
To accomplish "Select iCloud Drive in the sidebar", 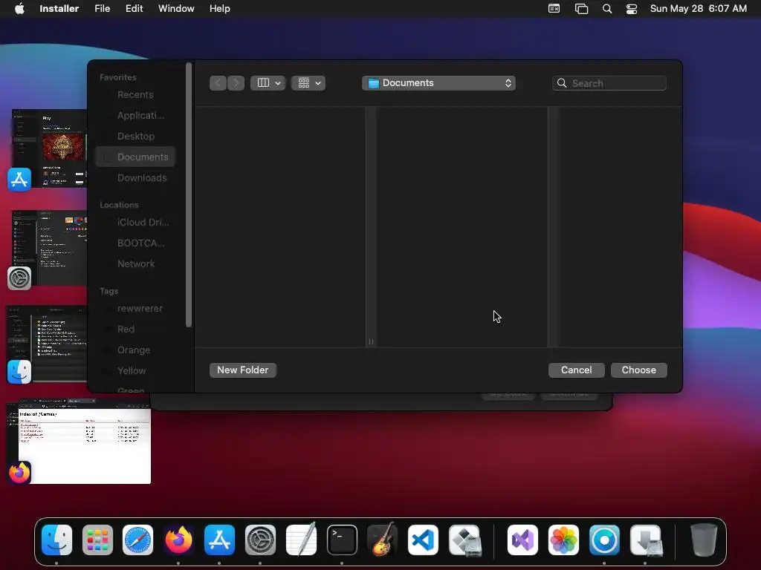I will click(x=135, y=223).
